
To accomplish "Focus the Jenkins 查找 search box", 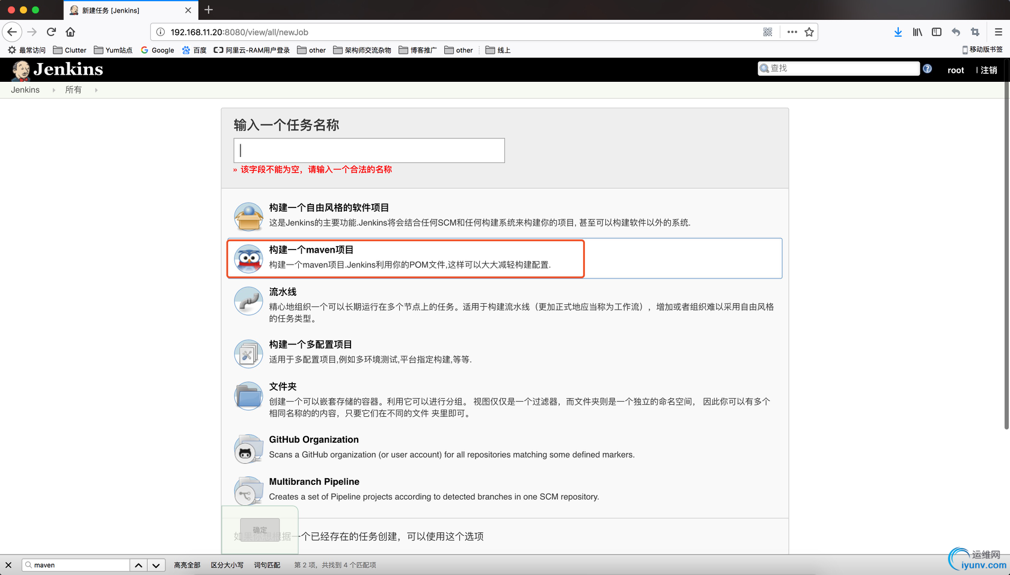I will pyautogui.click(x=839, y=69).
